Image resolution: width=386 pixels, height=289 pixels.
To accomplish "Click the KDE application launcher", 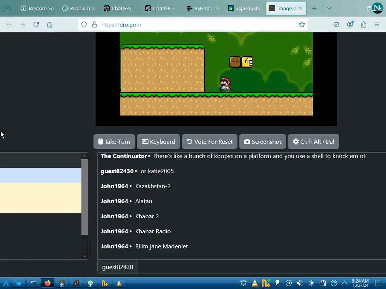I will tap(6, 283).
